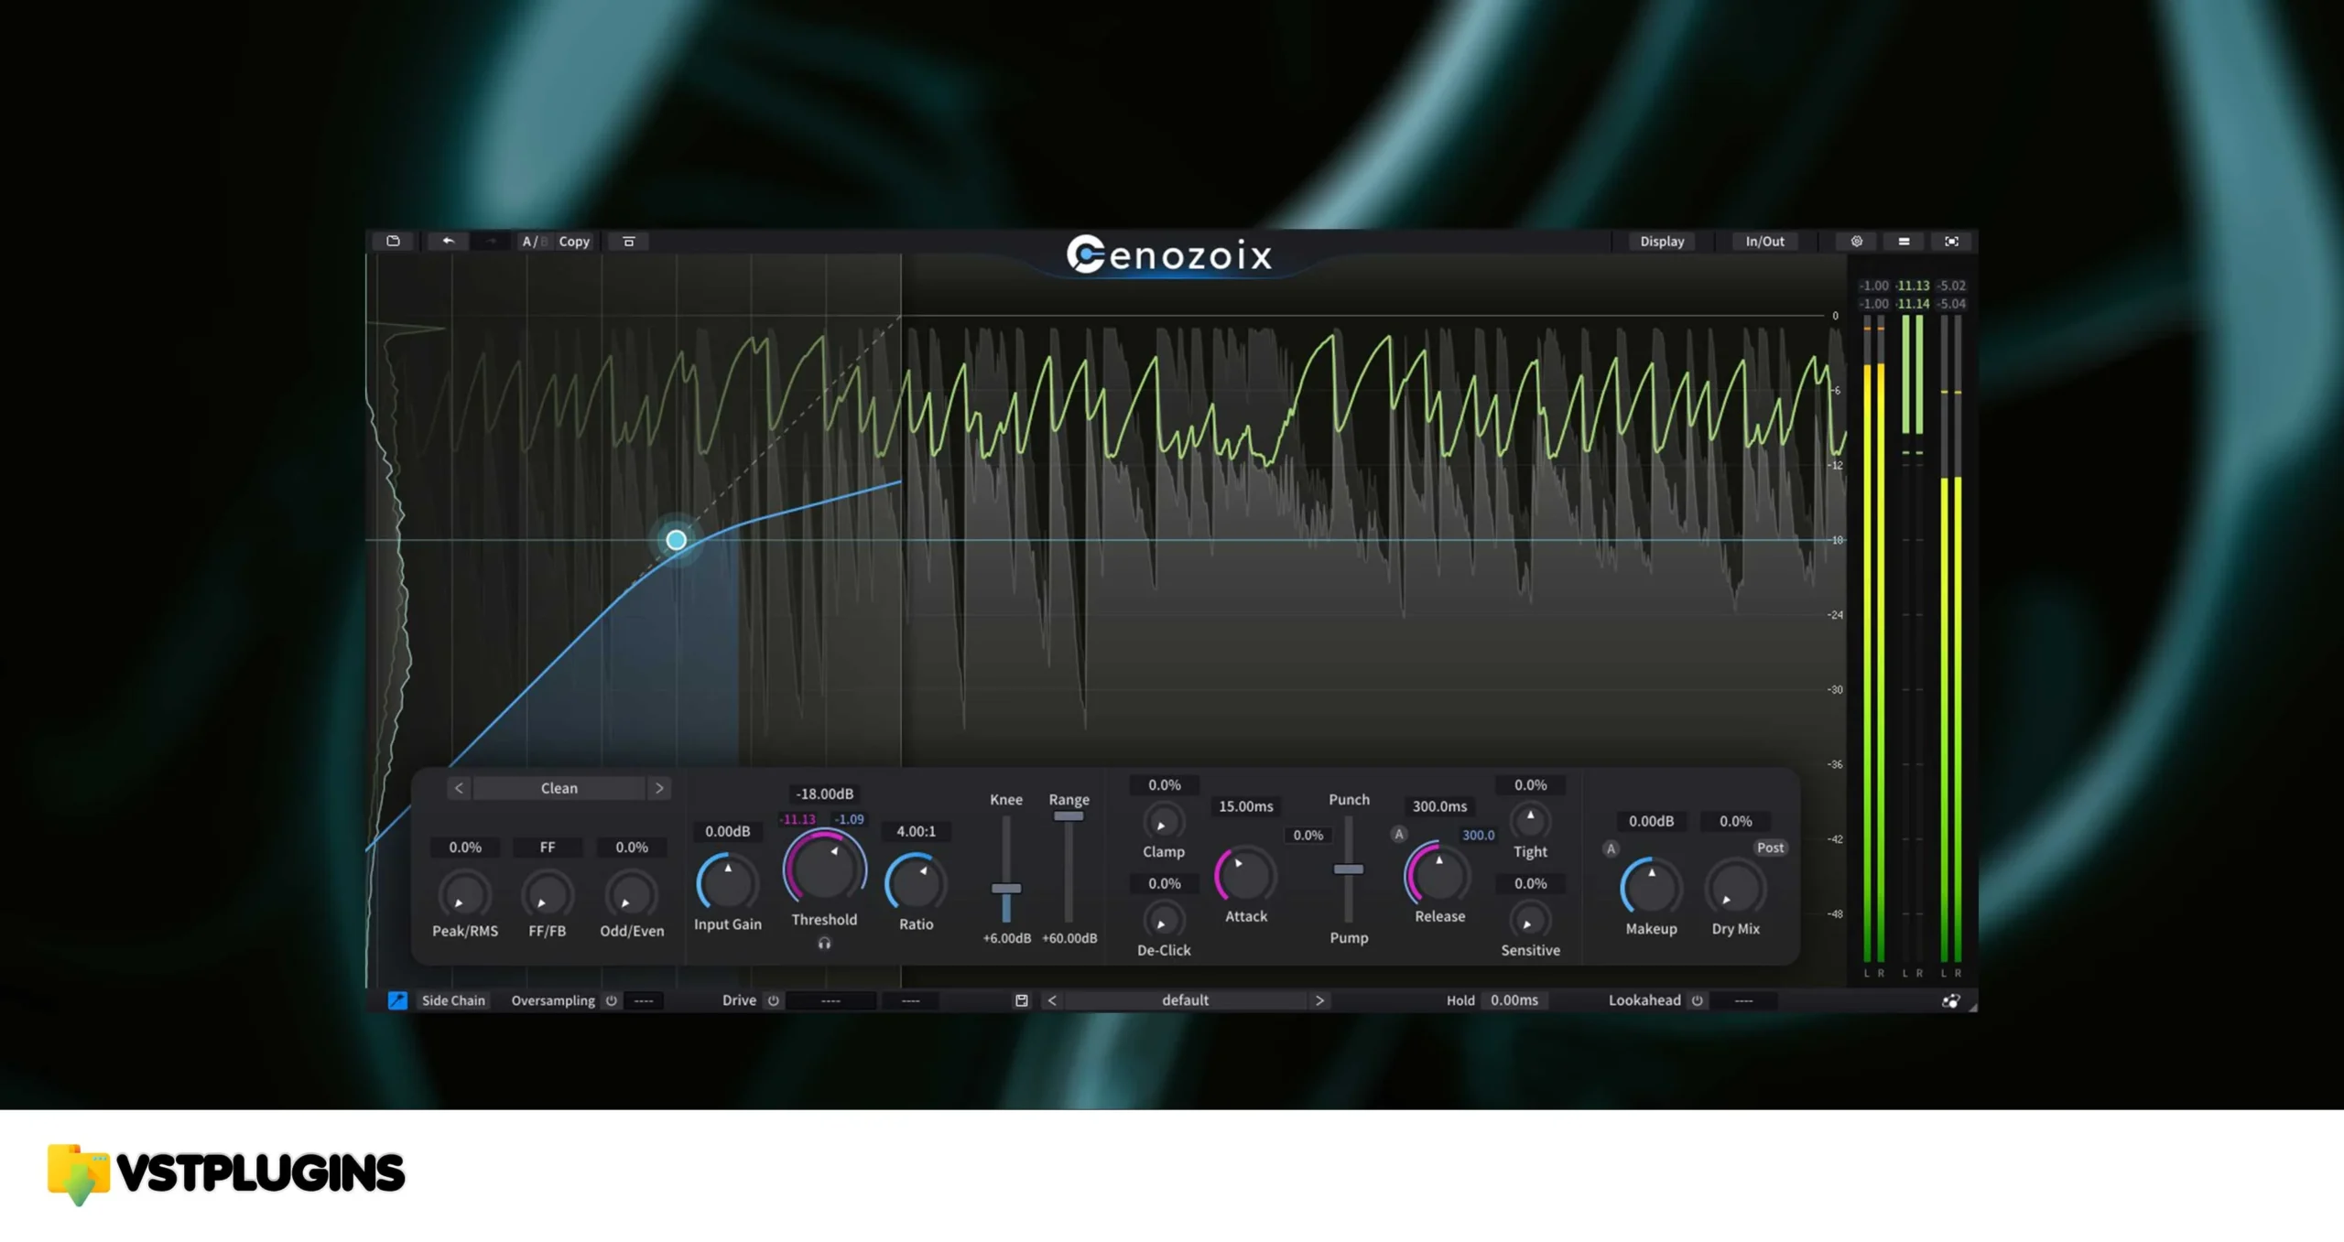Click the Hold 0.00ms value field
This screenshot has height=1242, width=2344.
pyautogui.click(x=1514, y=1000)
